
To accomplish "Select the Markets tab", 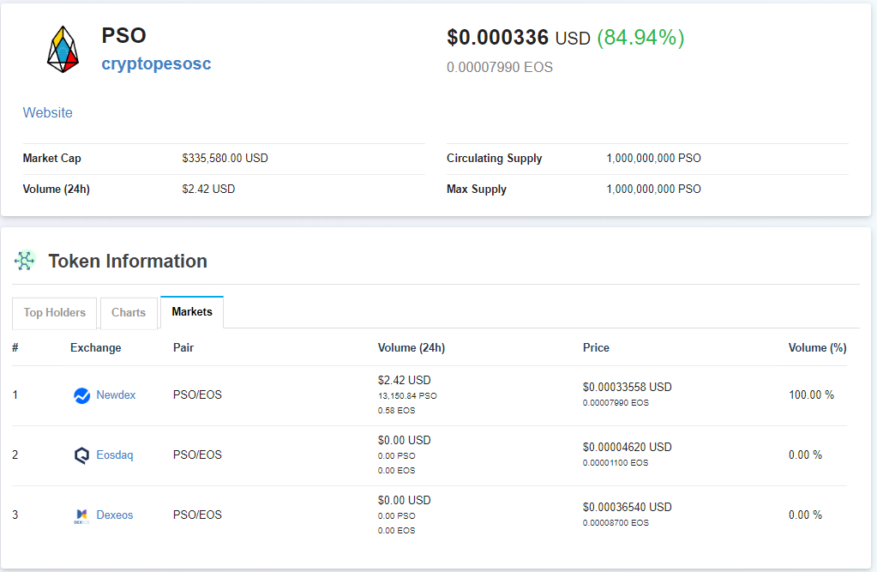I will click(x=192, y=312).
